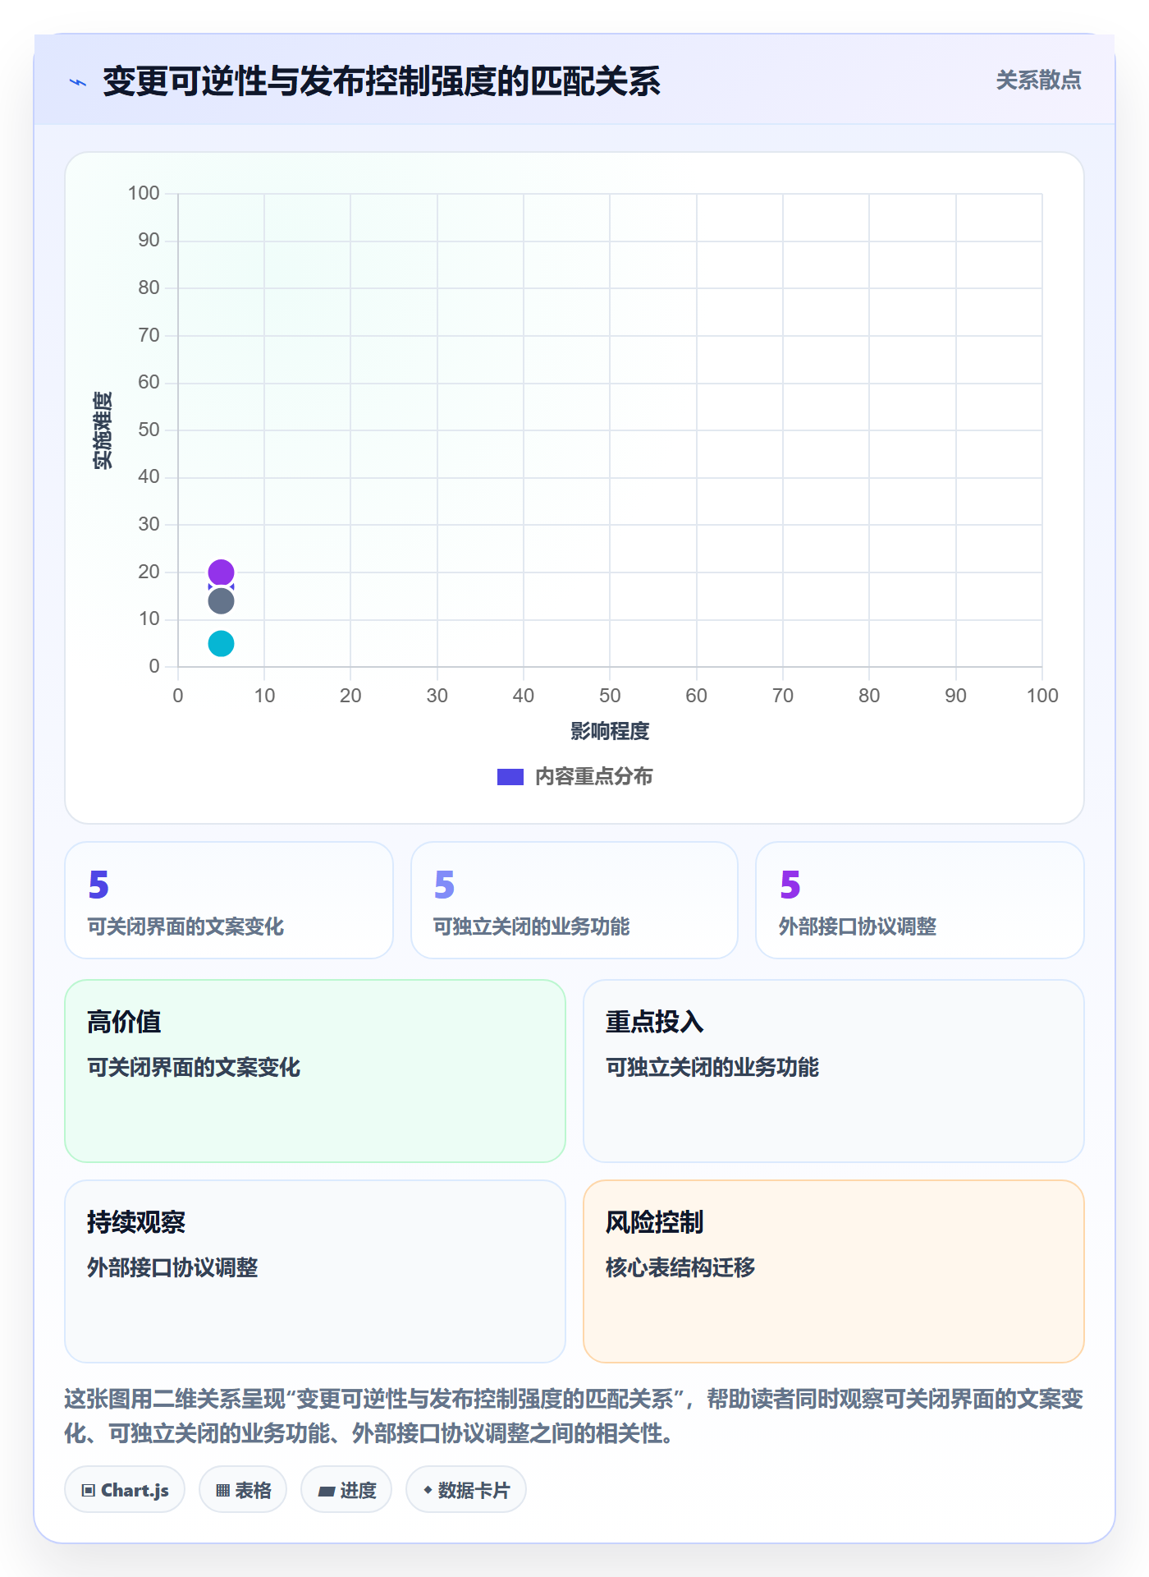This screenshot has height=1577, width=1149.
Task: Open the 重点投入 quadrant card
Action: (834, 1071)
